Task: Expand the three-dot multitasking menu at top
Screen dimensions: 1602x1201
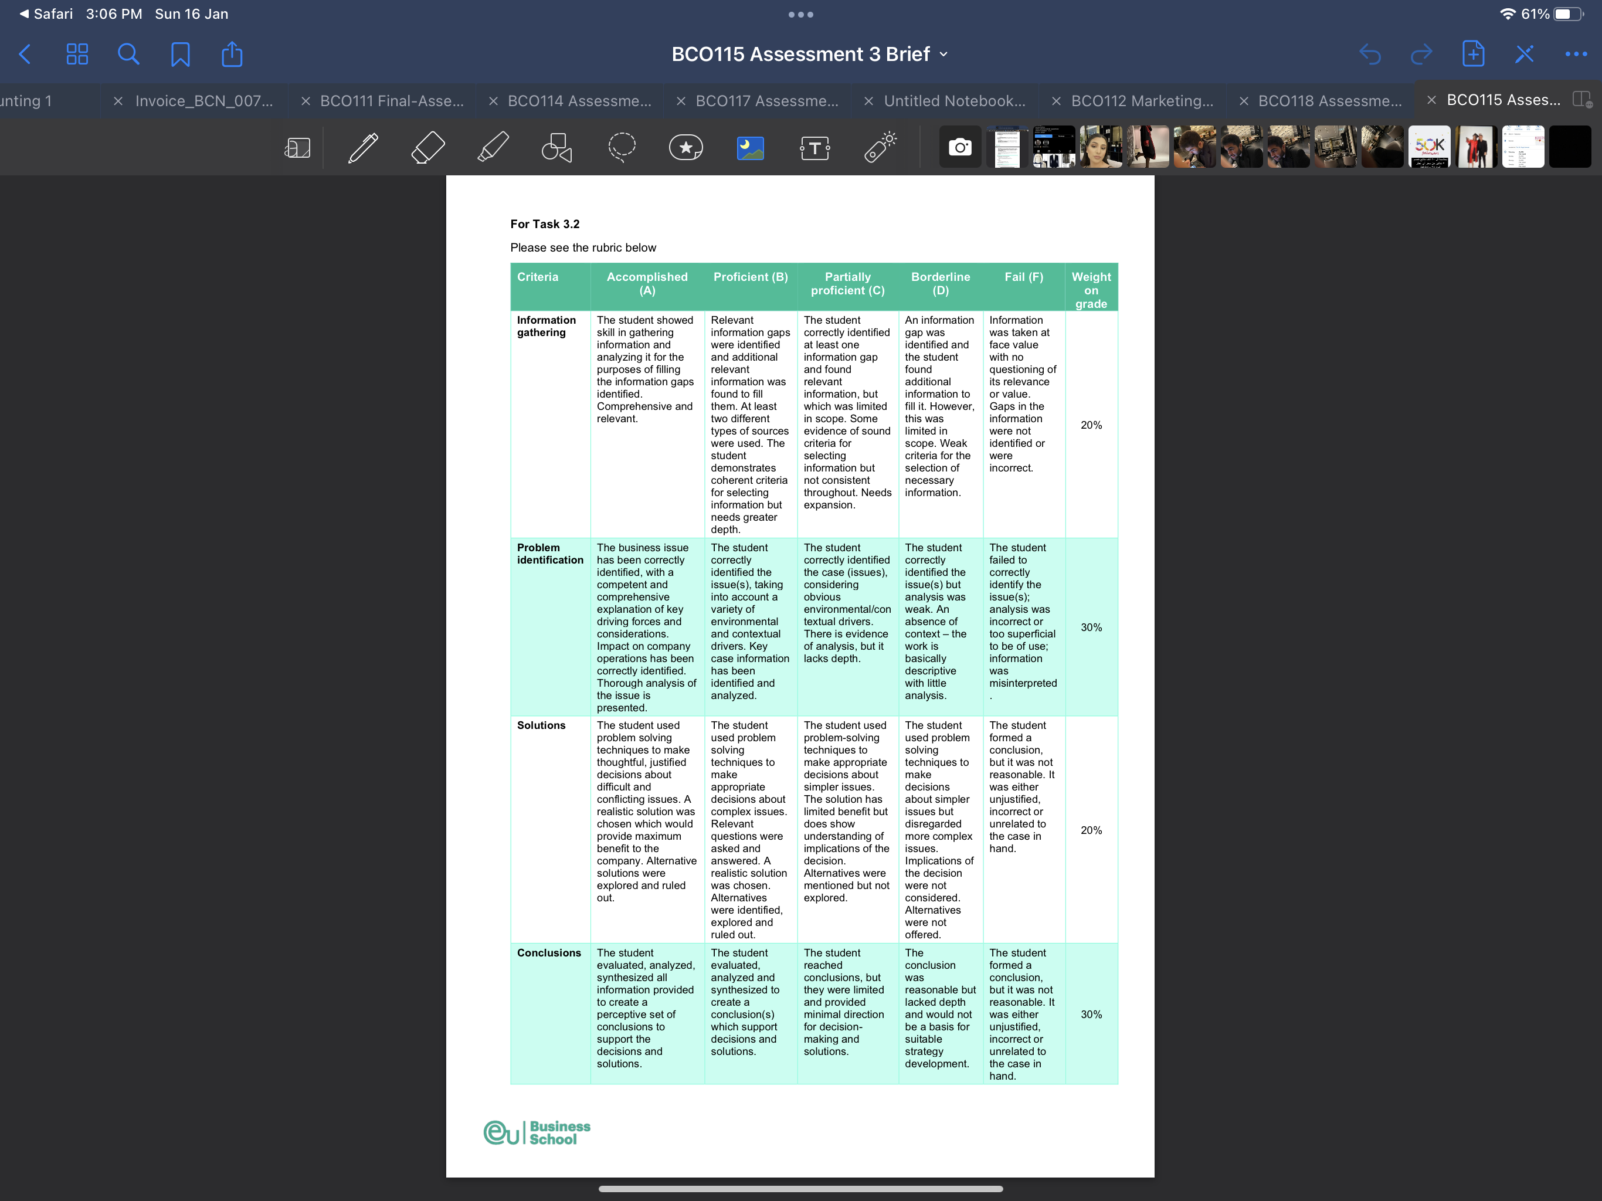Action: (801, 15)
